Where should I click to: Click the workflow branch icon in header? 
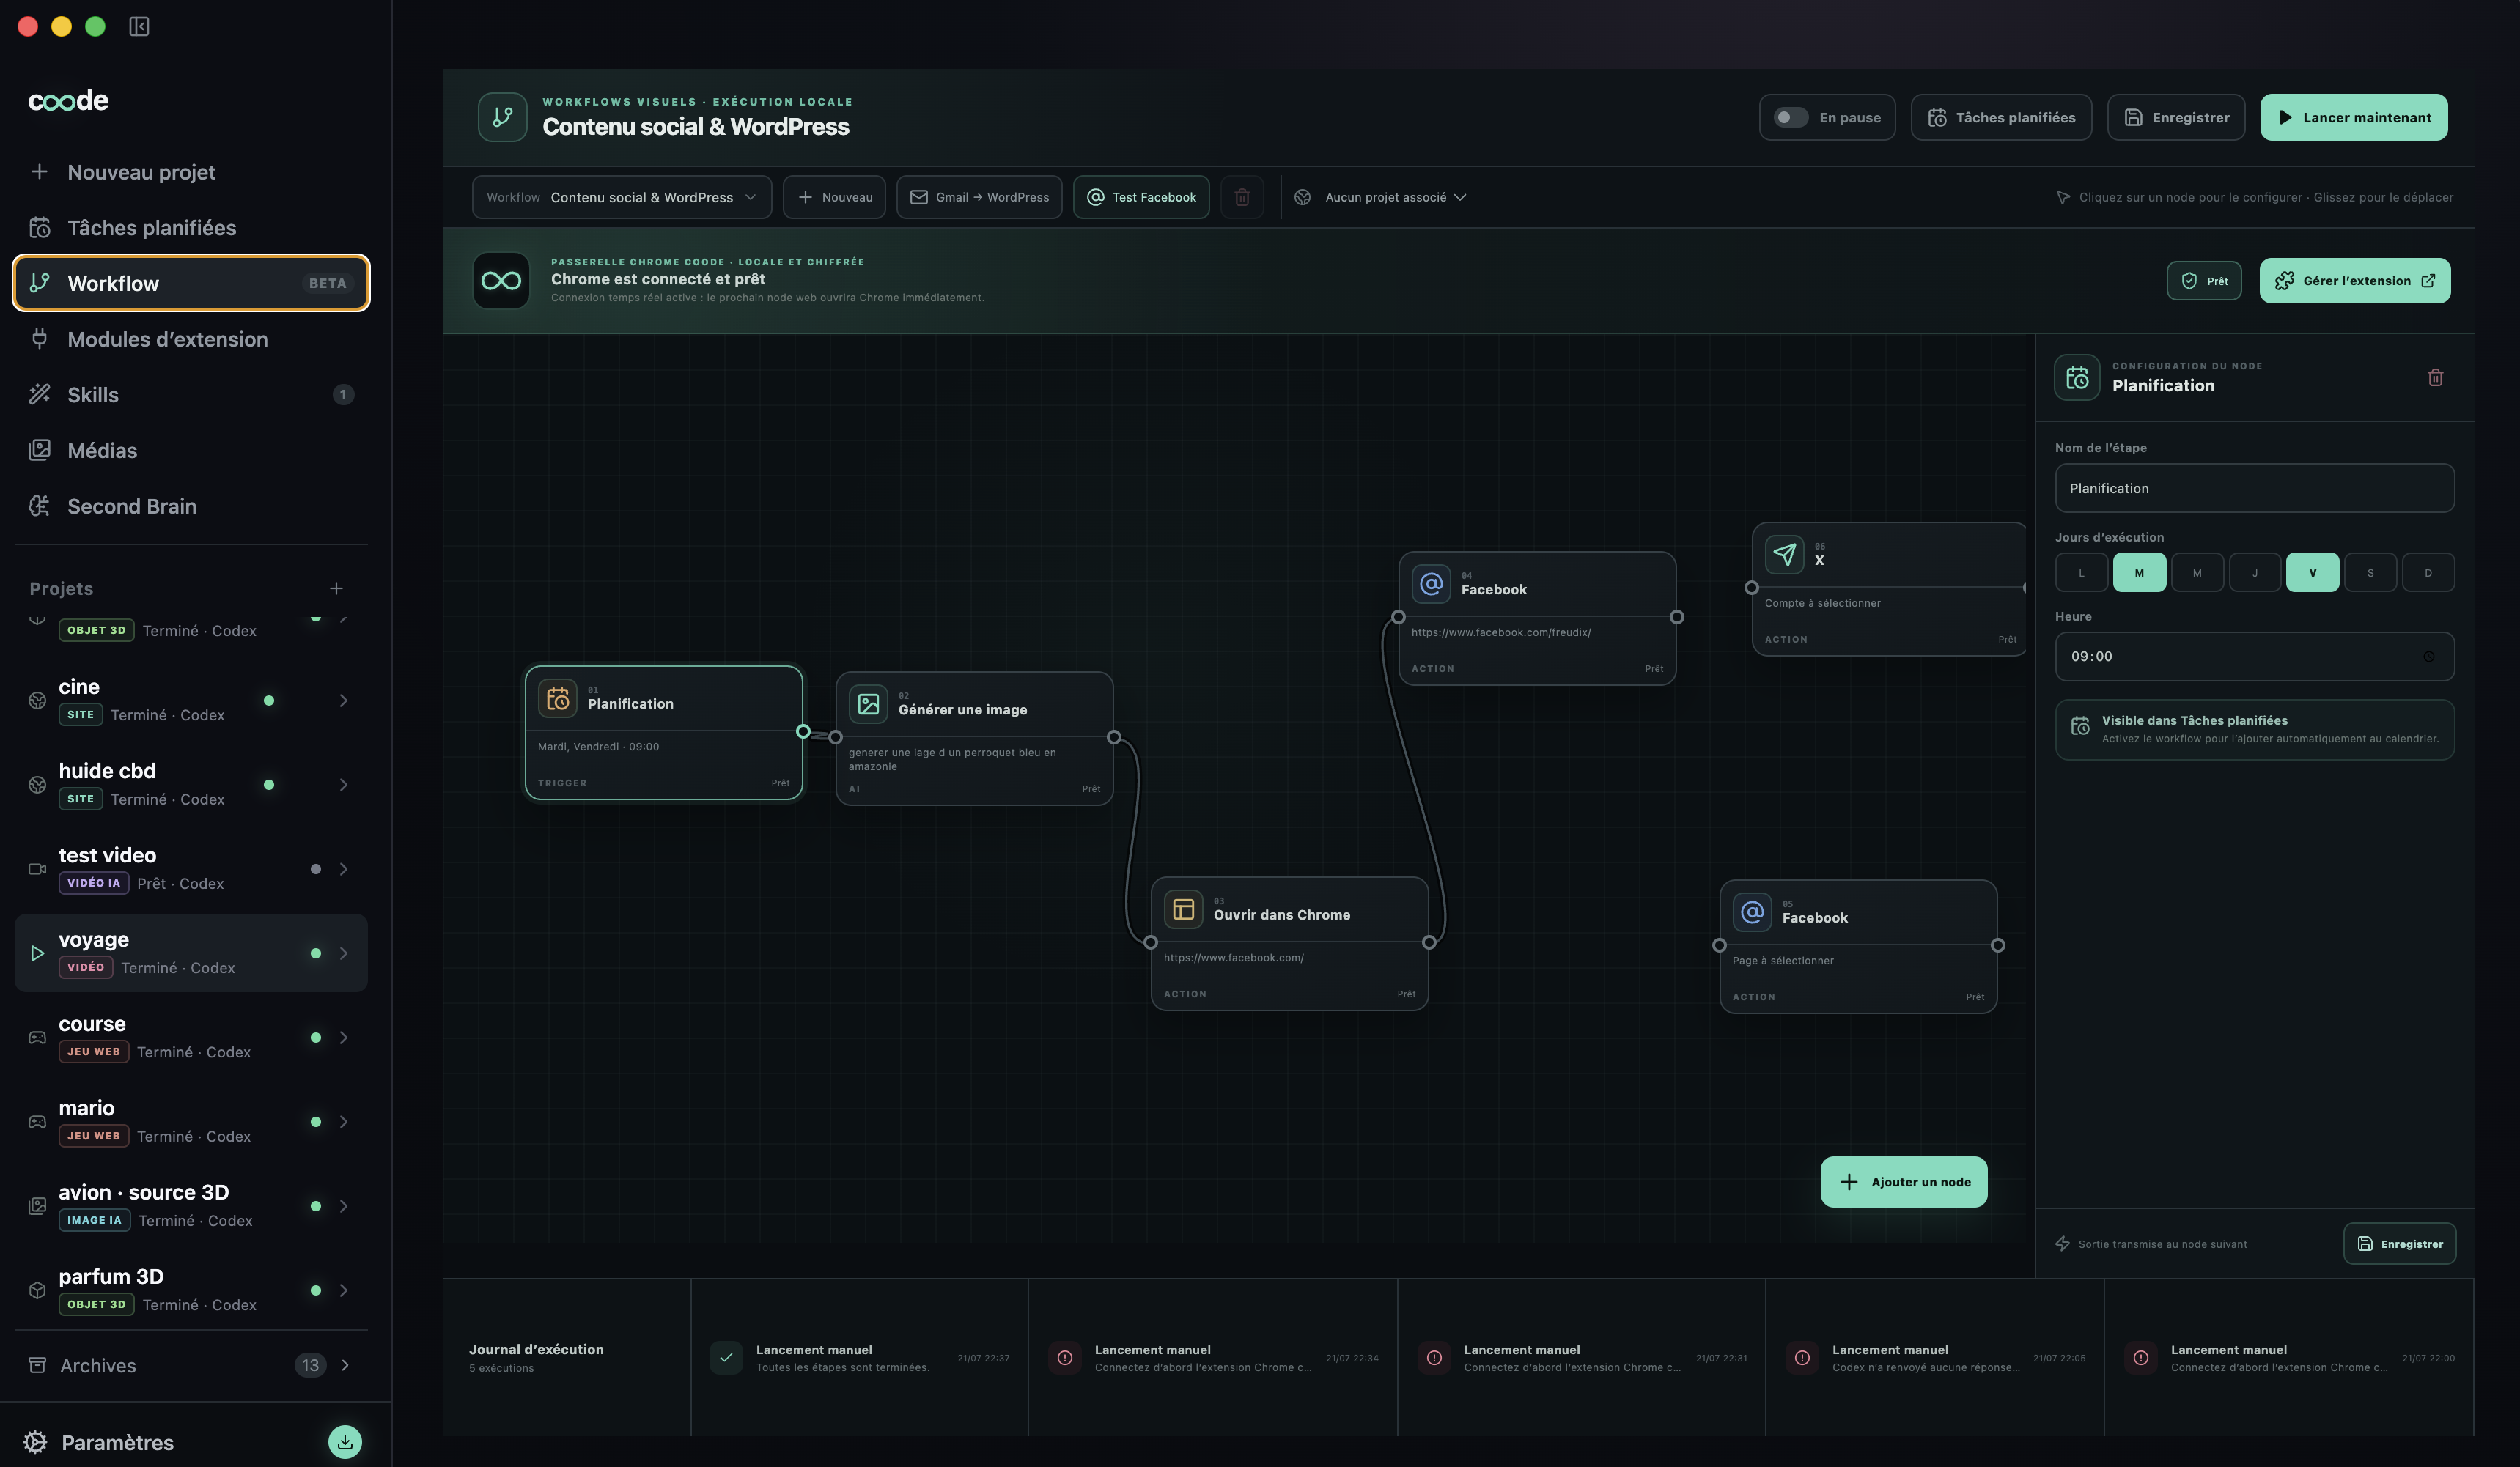pyautogui.click(x=502, y=117)
